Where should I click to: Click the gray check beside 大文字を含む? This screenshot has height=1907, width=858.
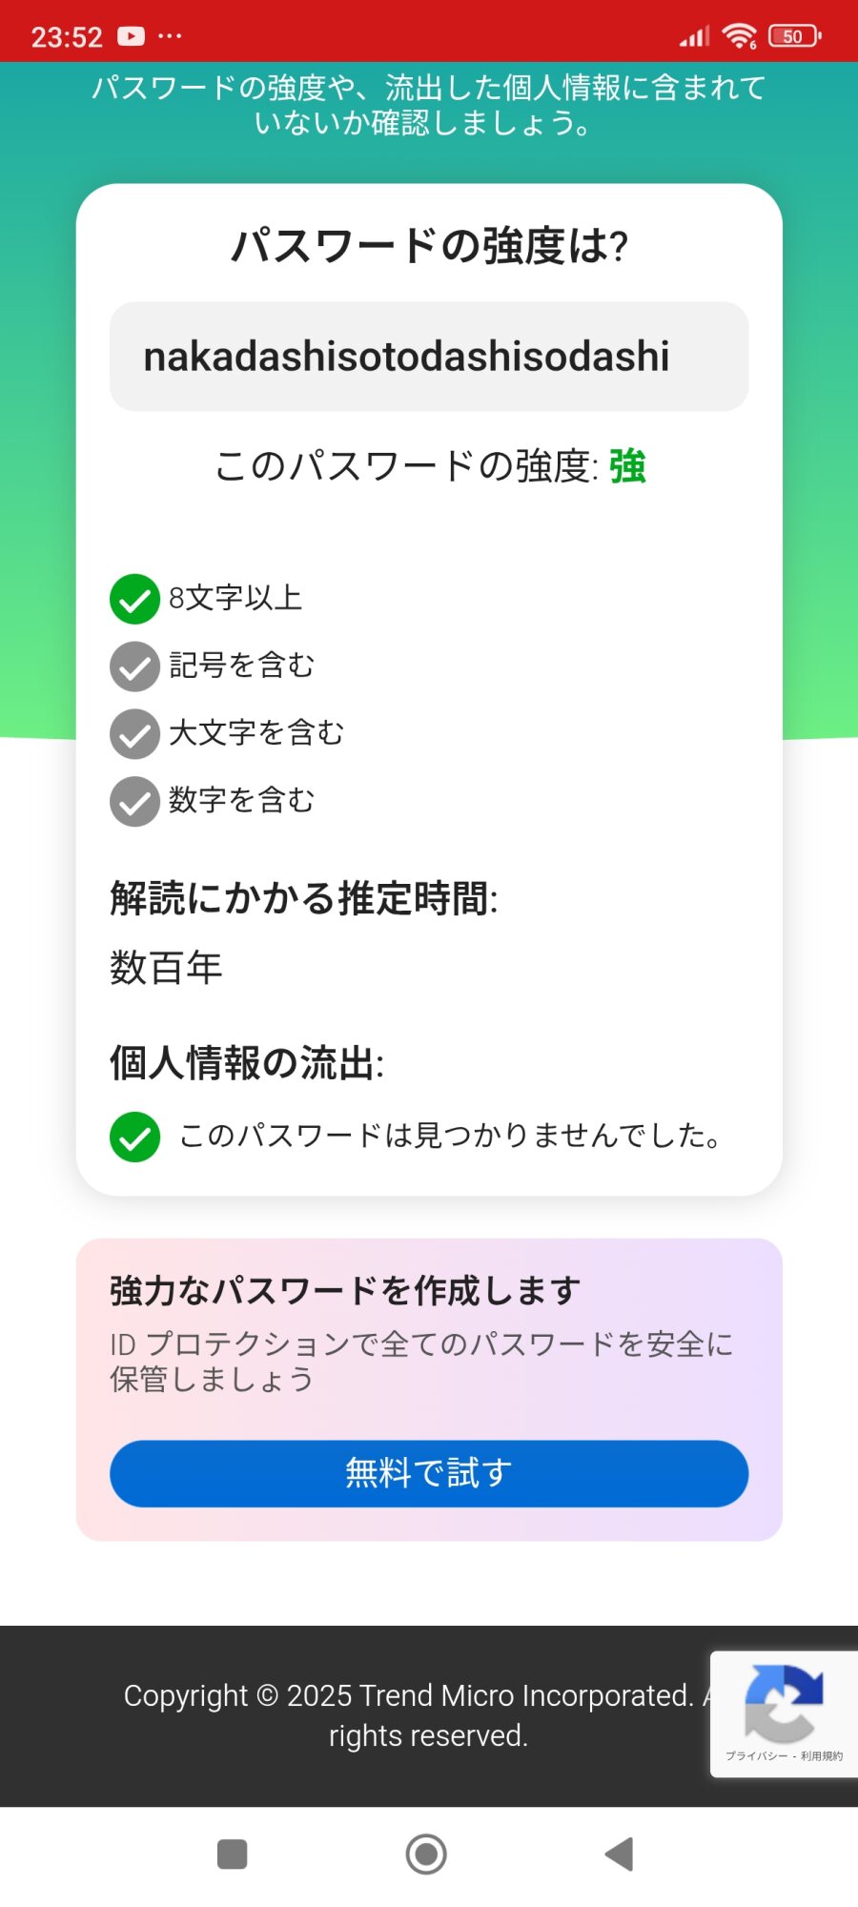pyautogui.click(x=134, y=734)
